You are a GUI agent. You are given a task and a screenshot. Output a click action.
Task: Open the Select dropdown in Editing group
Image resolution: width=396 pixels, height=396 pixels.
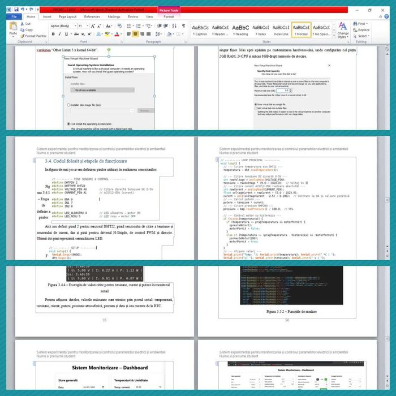coord(361,36)
